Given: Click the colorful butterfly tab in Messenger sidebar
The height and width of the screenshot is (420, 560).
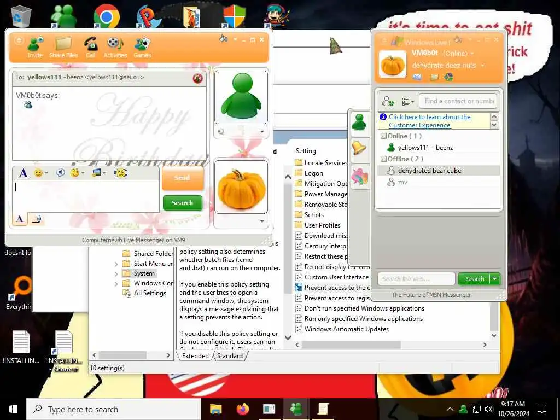Looking at the screenshot, I should pos(359,177).
